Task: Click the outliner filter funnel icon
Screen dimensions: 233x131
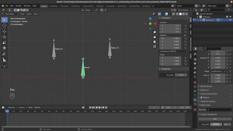Action: (229, 10)
